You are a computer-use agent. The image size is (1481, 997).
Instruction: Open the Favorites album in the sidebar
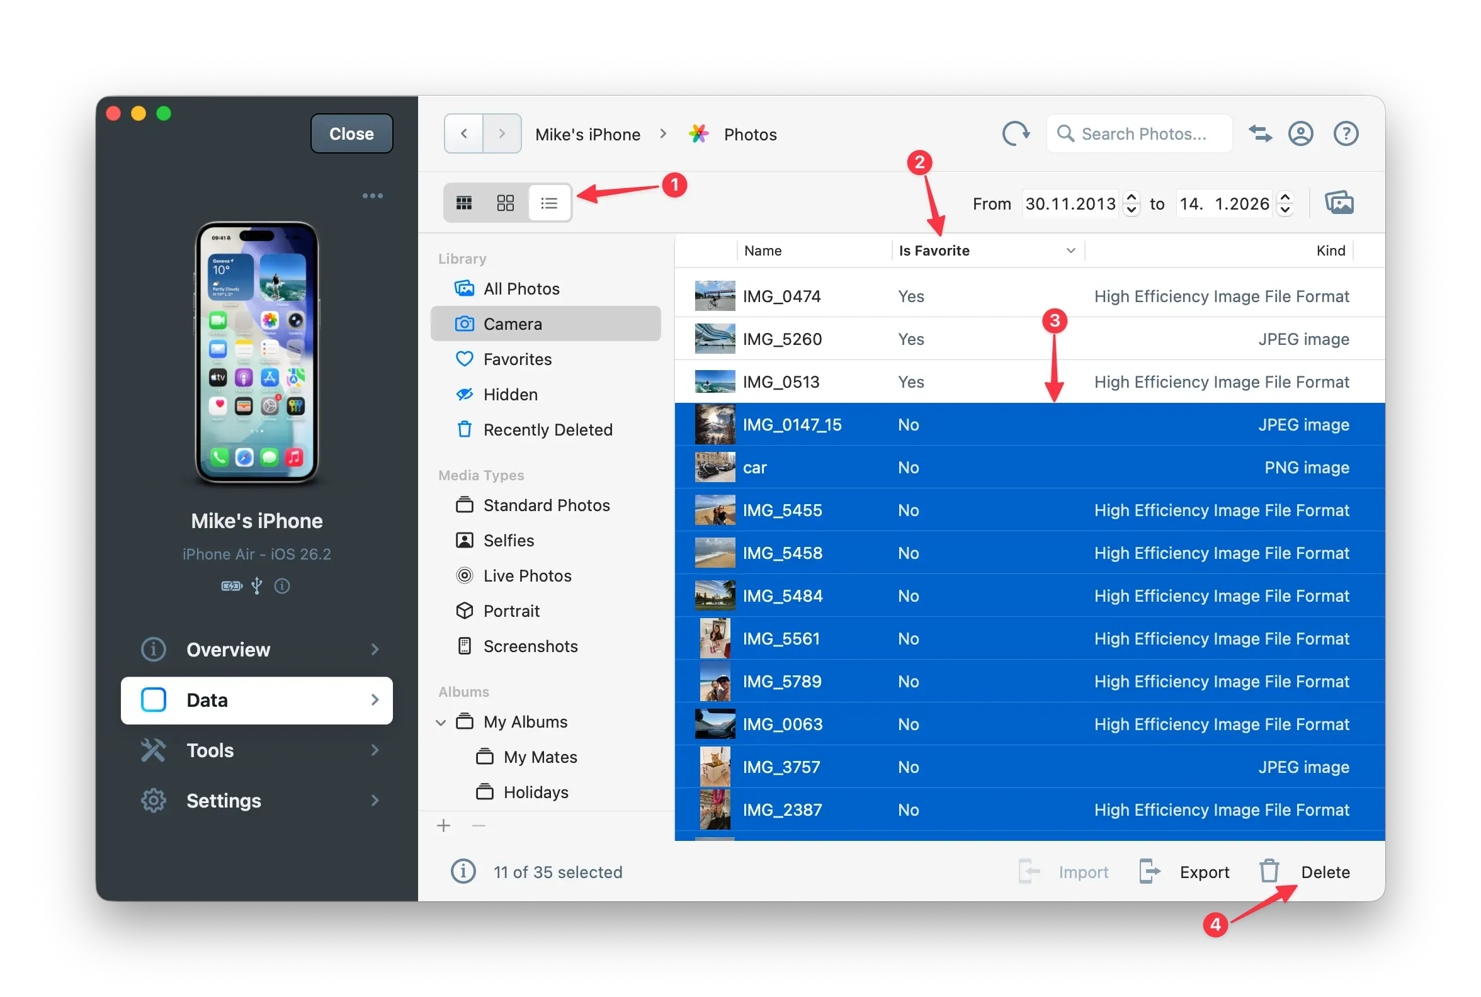point(517,359)
